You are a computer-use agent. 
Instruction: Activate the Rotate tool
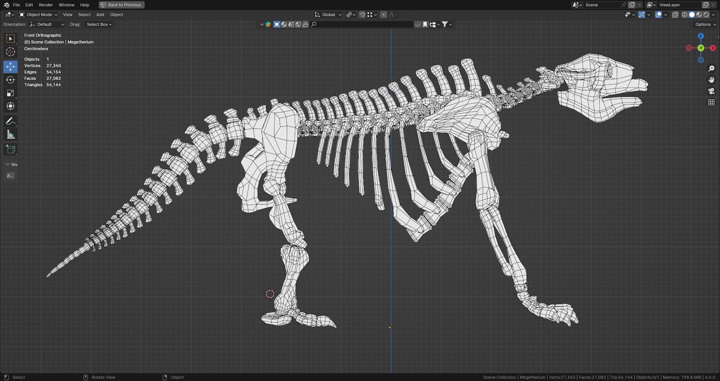tap(10, 80)
